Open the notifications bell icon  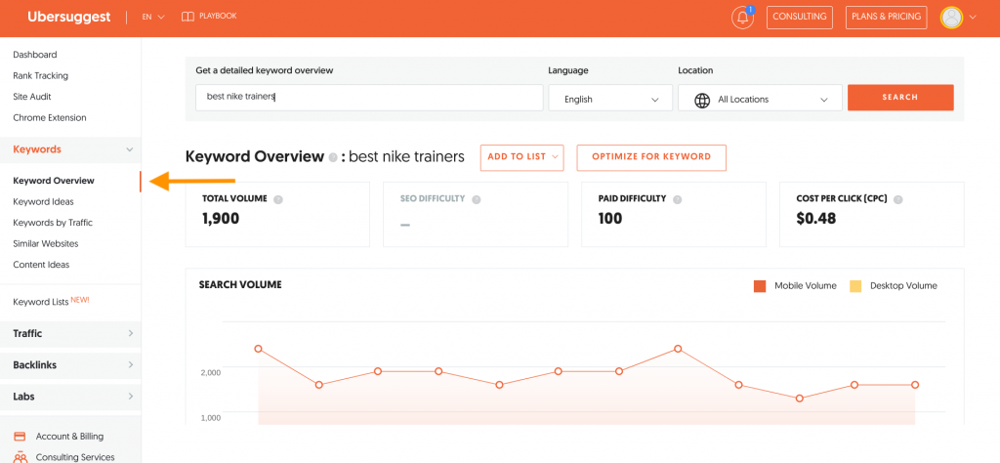pos(742,18)
